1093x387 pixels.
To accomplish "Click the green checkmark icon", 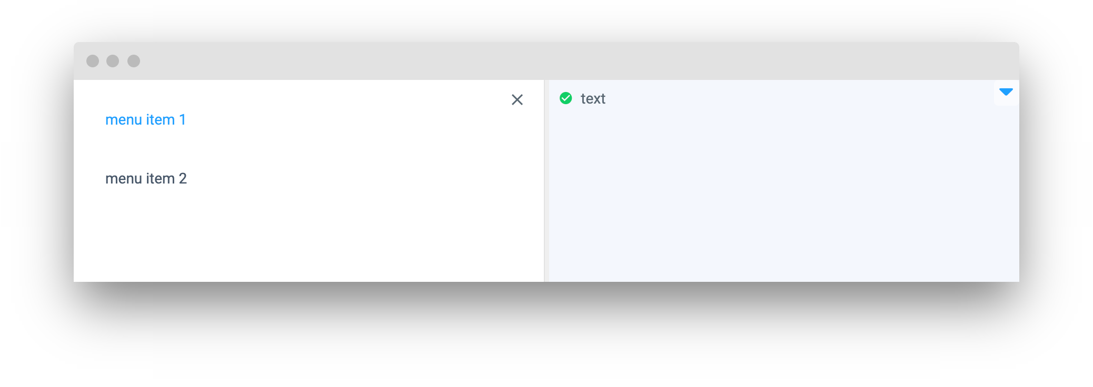I will (x=566, y=98).
